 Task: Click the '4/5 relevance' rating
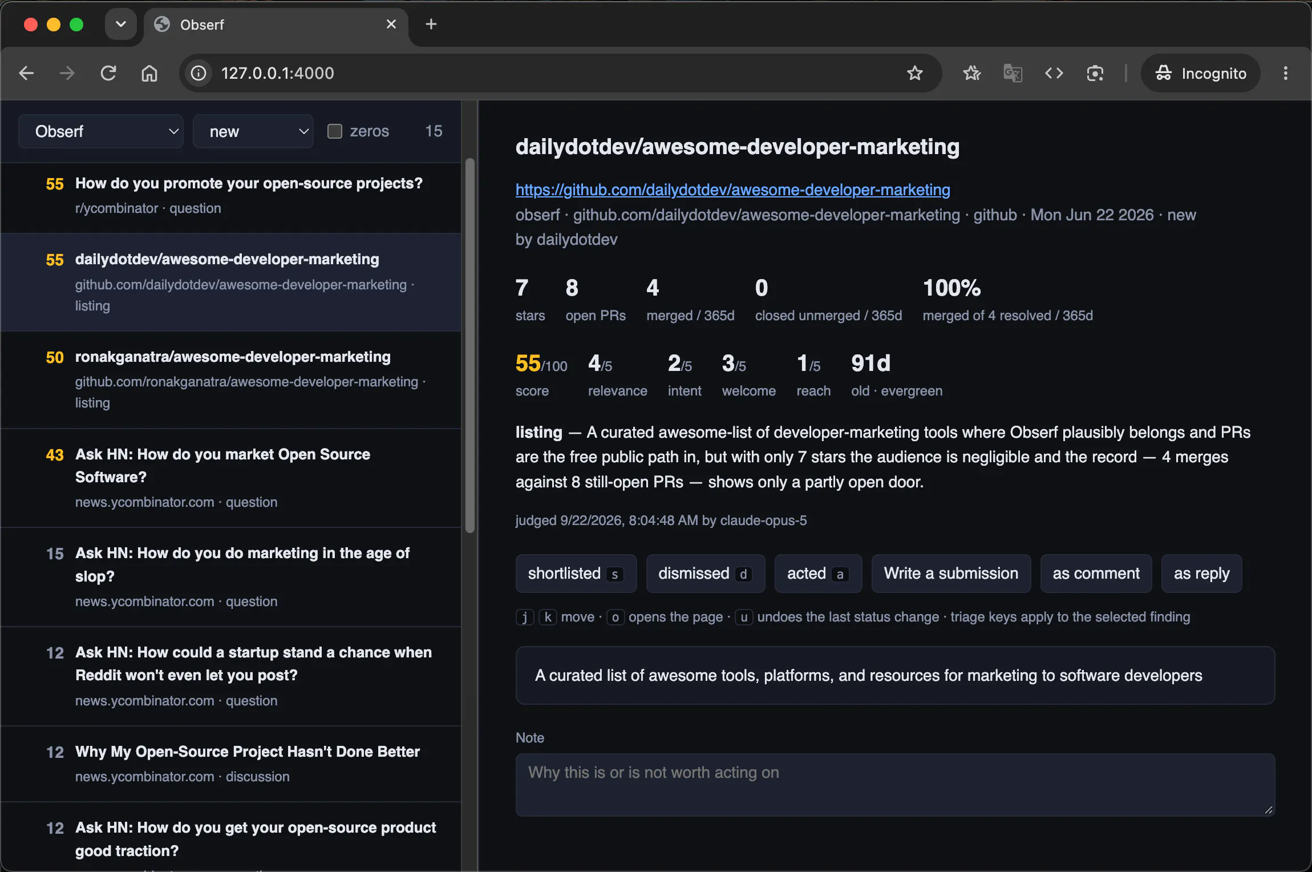click(618, 375)
